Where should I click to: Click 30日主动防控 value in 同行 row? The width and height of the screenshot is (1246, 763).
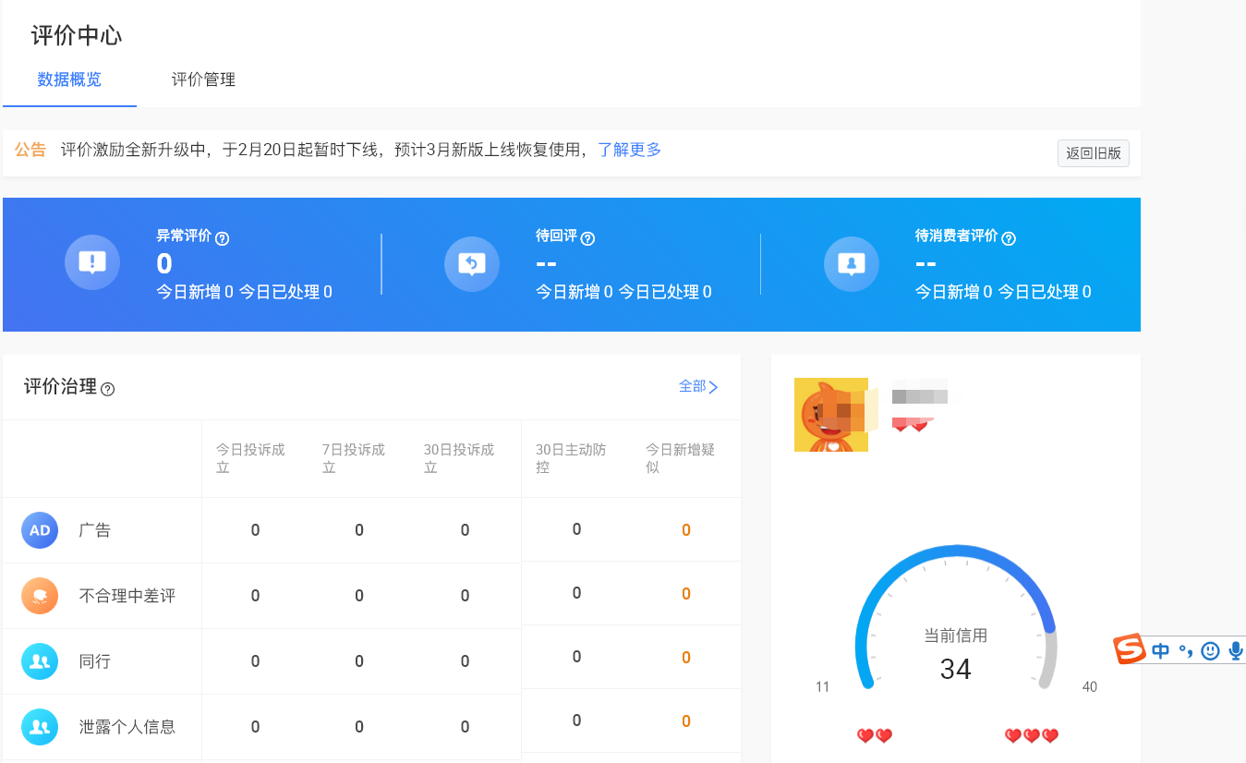click(576, 657)
